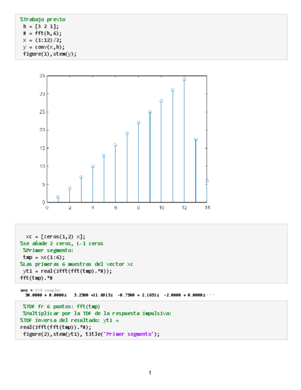301x390 pixels.
Task: Click the "%Trabajo previo" comment line
Action: pos(42,19)
